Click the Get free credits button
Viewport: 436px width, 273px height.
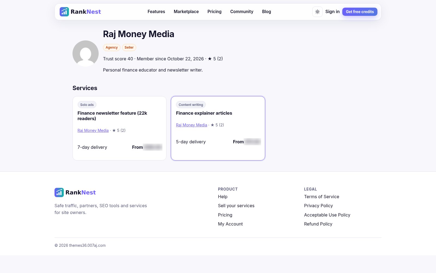[x=360, y=12]
